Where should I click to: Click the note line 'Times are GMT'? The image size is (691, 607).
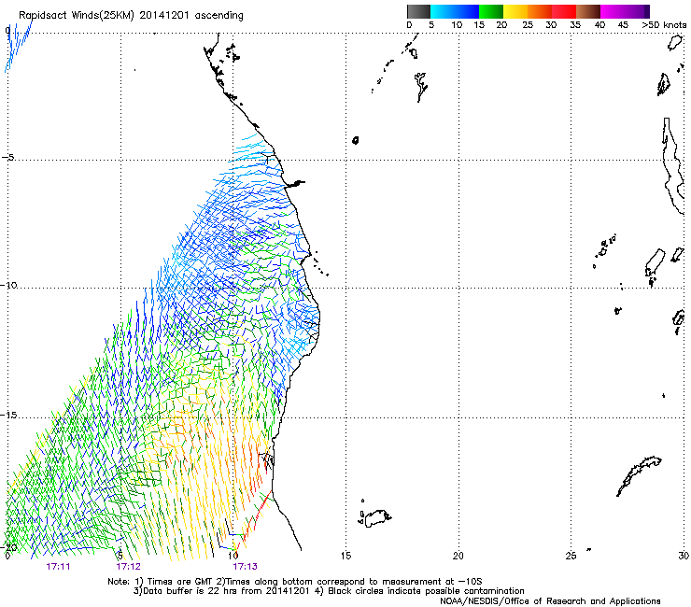pos(179,582)
